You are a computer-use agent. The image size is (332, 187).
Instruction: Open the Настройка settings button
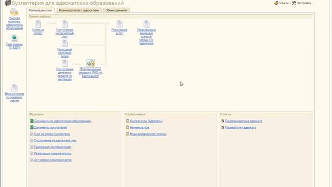pyautogui.click(x=302, y=3)
